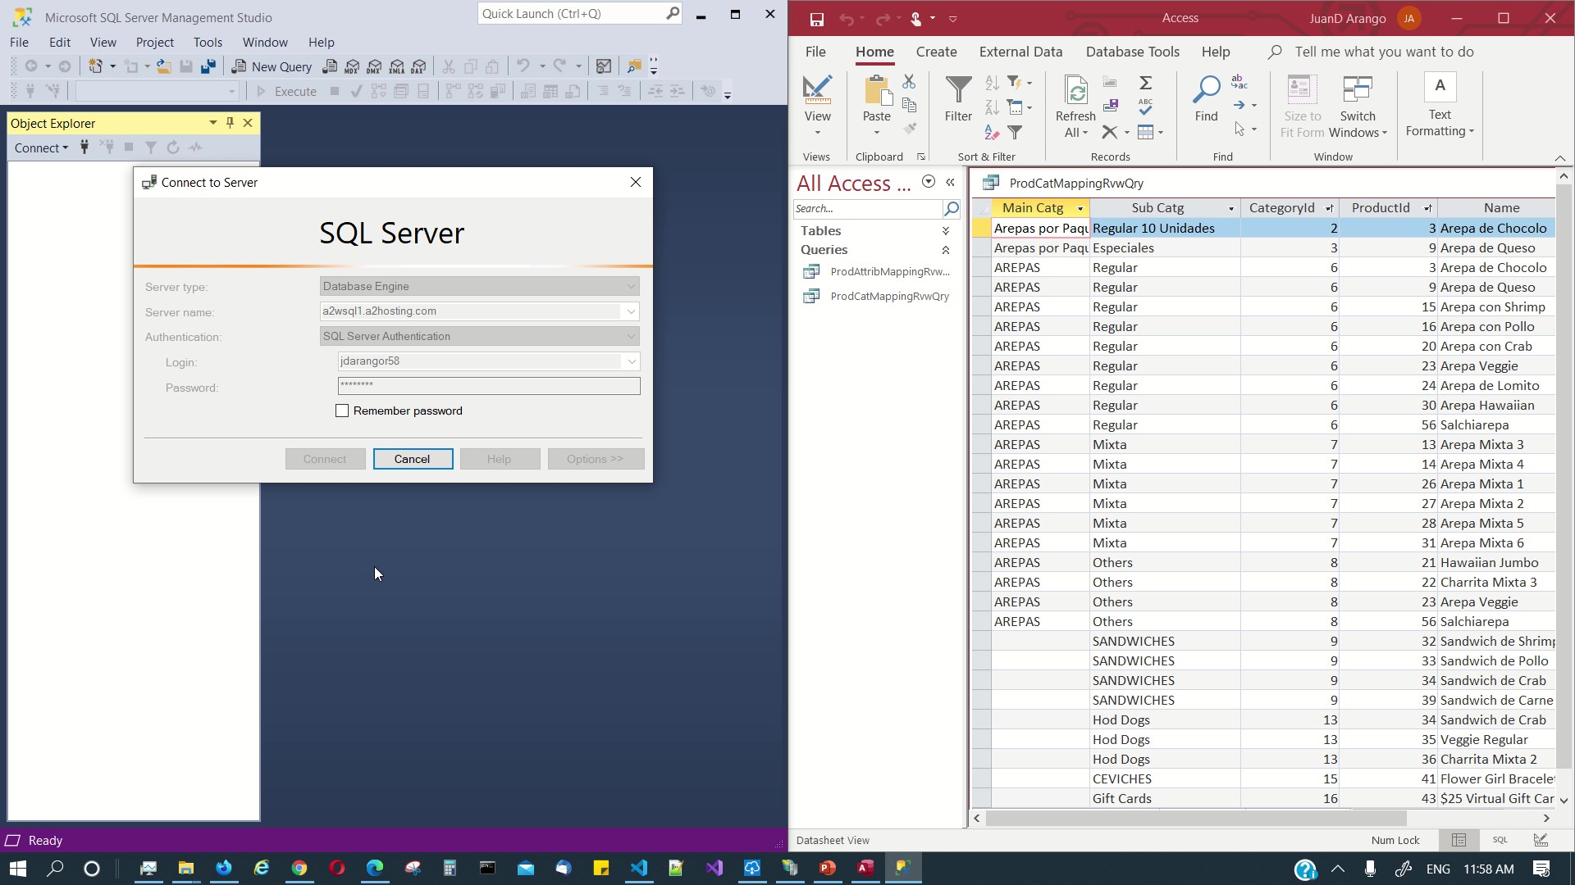Open the Tools menu in SSMS
Image resolution: width=1575 pixels, height=885 pixels.
tap(208, 42)
